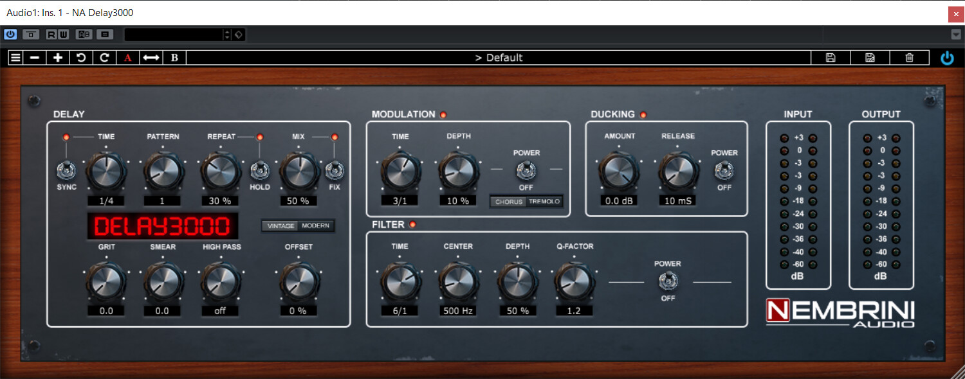
Task: Click the Modulation DEPTH knob
Action: coord(458,172)
